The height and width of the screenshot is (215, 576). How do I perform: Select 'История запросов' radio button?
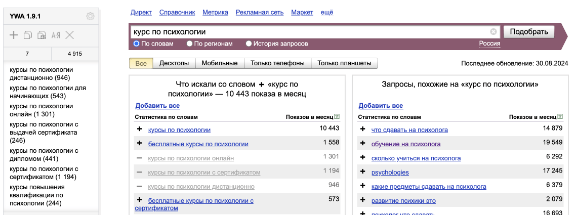coord(249,44)
